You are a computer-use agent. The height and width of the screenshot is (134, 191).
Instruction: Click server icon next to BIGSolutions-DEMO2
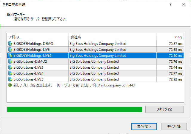[10, 62]
